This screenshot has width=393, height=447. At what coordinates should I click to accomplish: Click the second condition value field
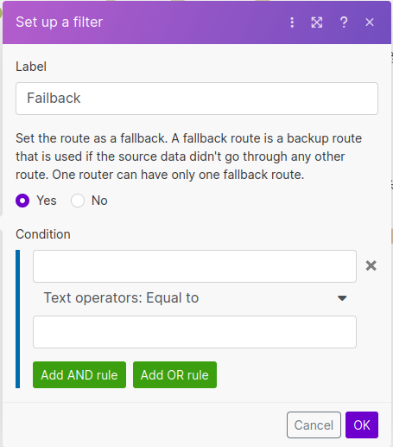194,332
